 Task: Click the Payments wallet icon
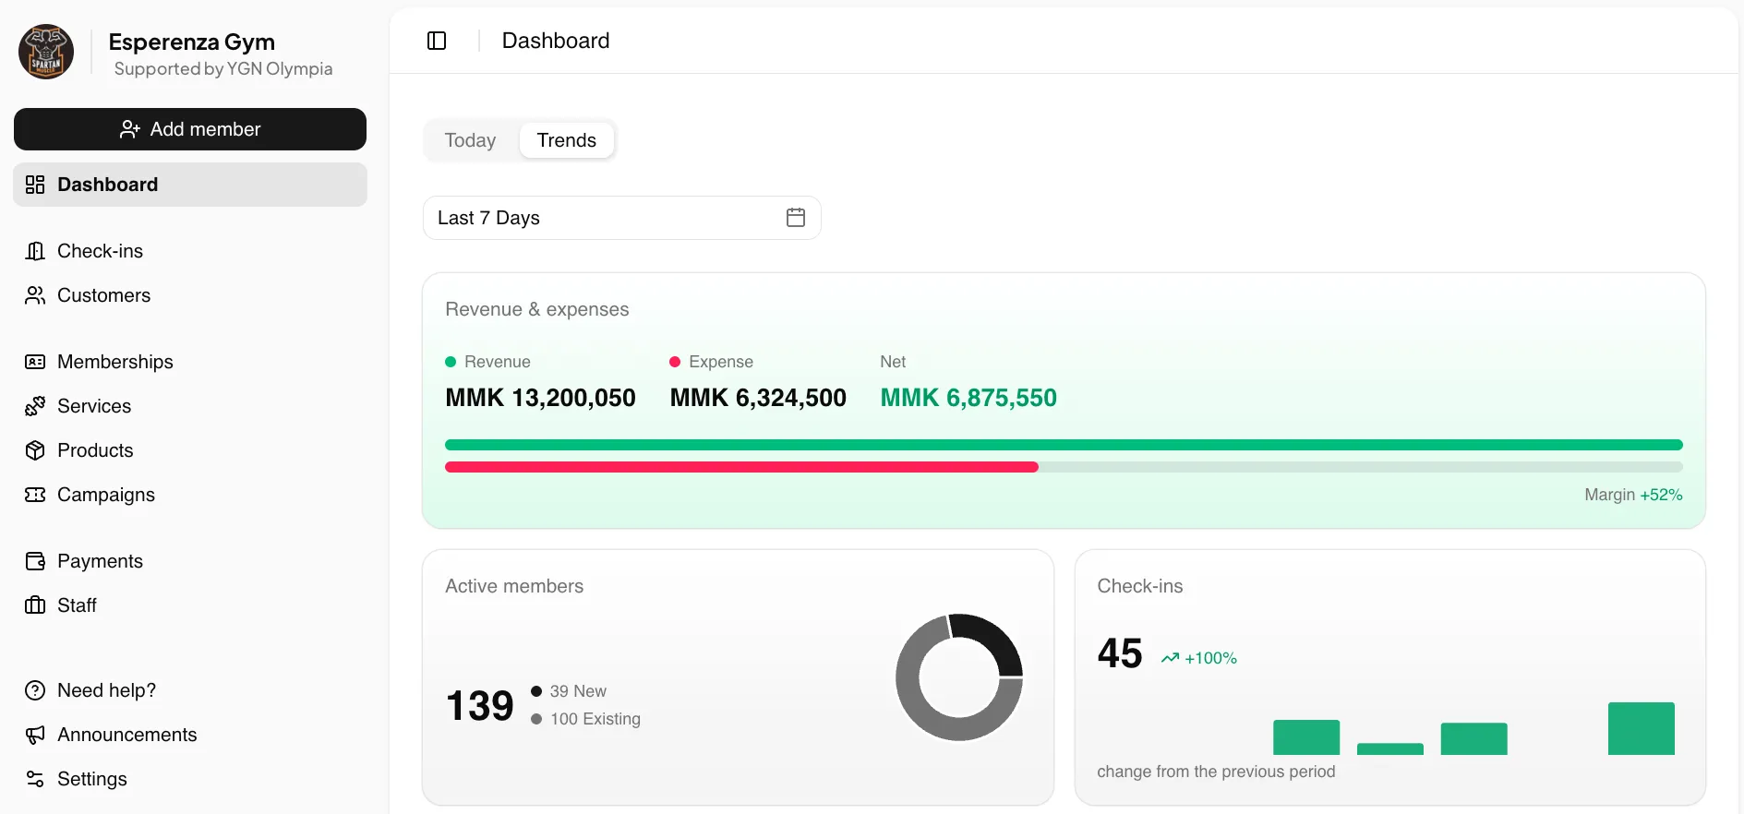[x=35, y=561]
